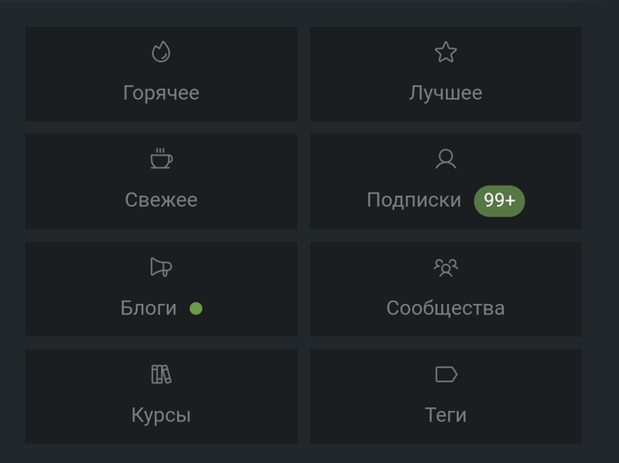
Task: Go to the Лучшее section
Action: tap(446, 93)
